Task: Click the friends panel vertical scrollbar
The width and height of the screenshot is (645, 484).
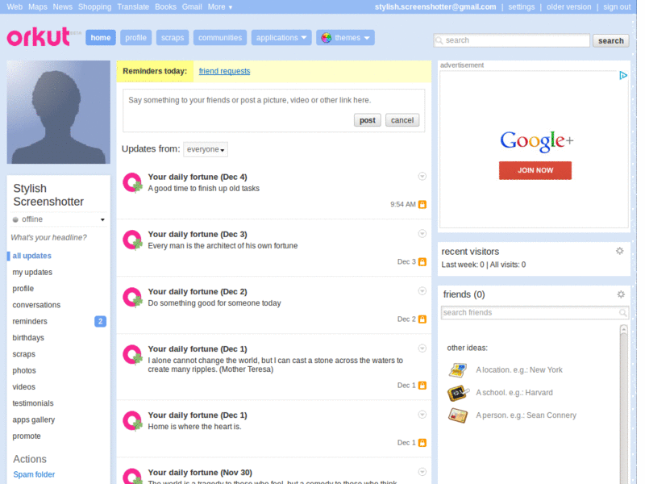Action: pyautogui.click(x=623, y=403)
